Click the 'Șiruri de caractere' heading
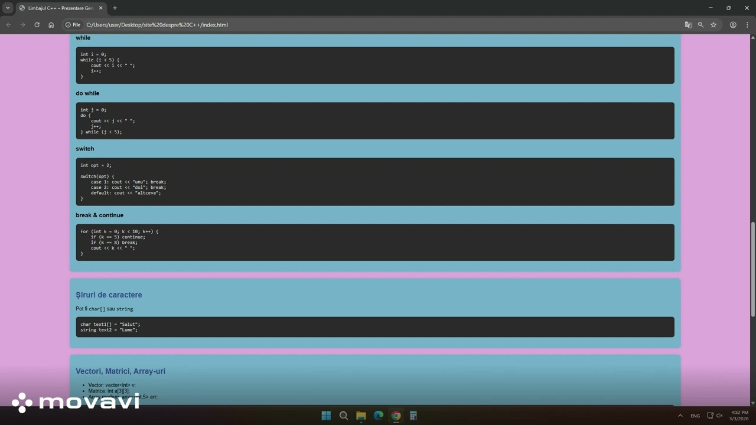756x425 pixels. 109,295
